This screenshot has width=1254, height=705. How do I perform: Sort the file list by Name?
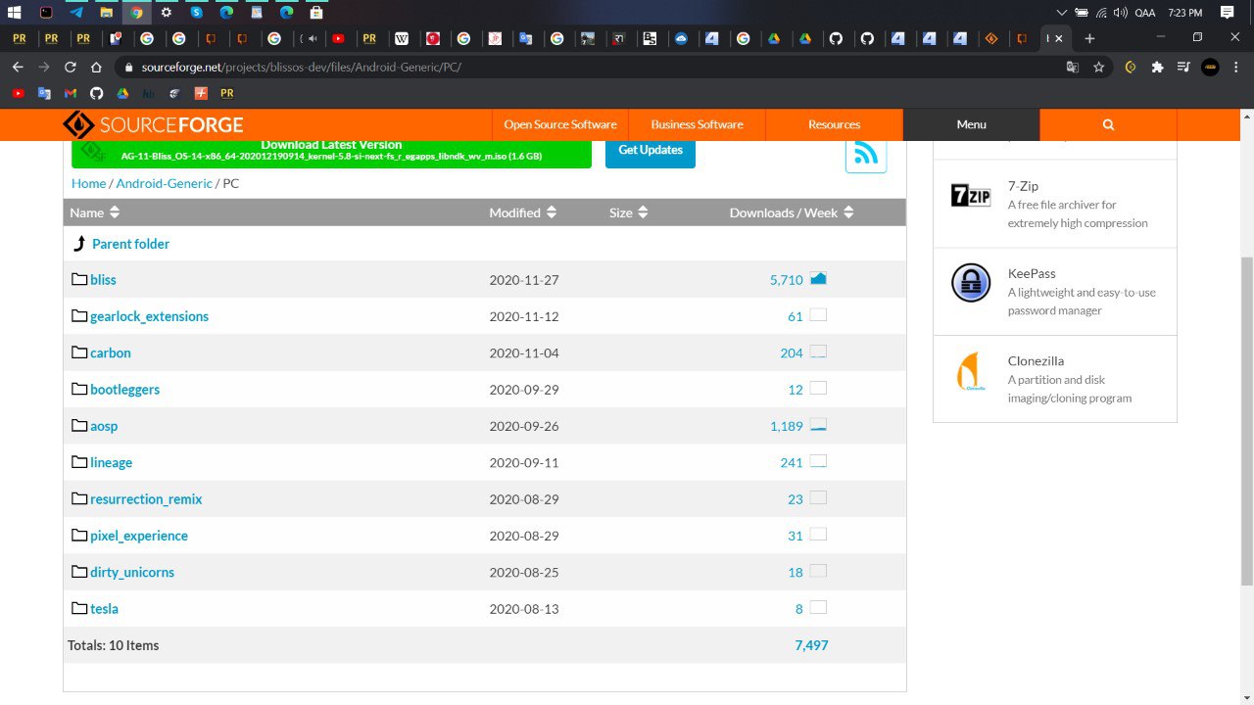coord(95,212)
